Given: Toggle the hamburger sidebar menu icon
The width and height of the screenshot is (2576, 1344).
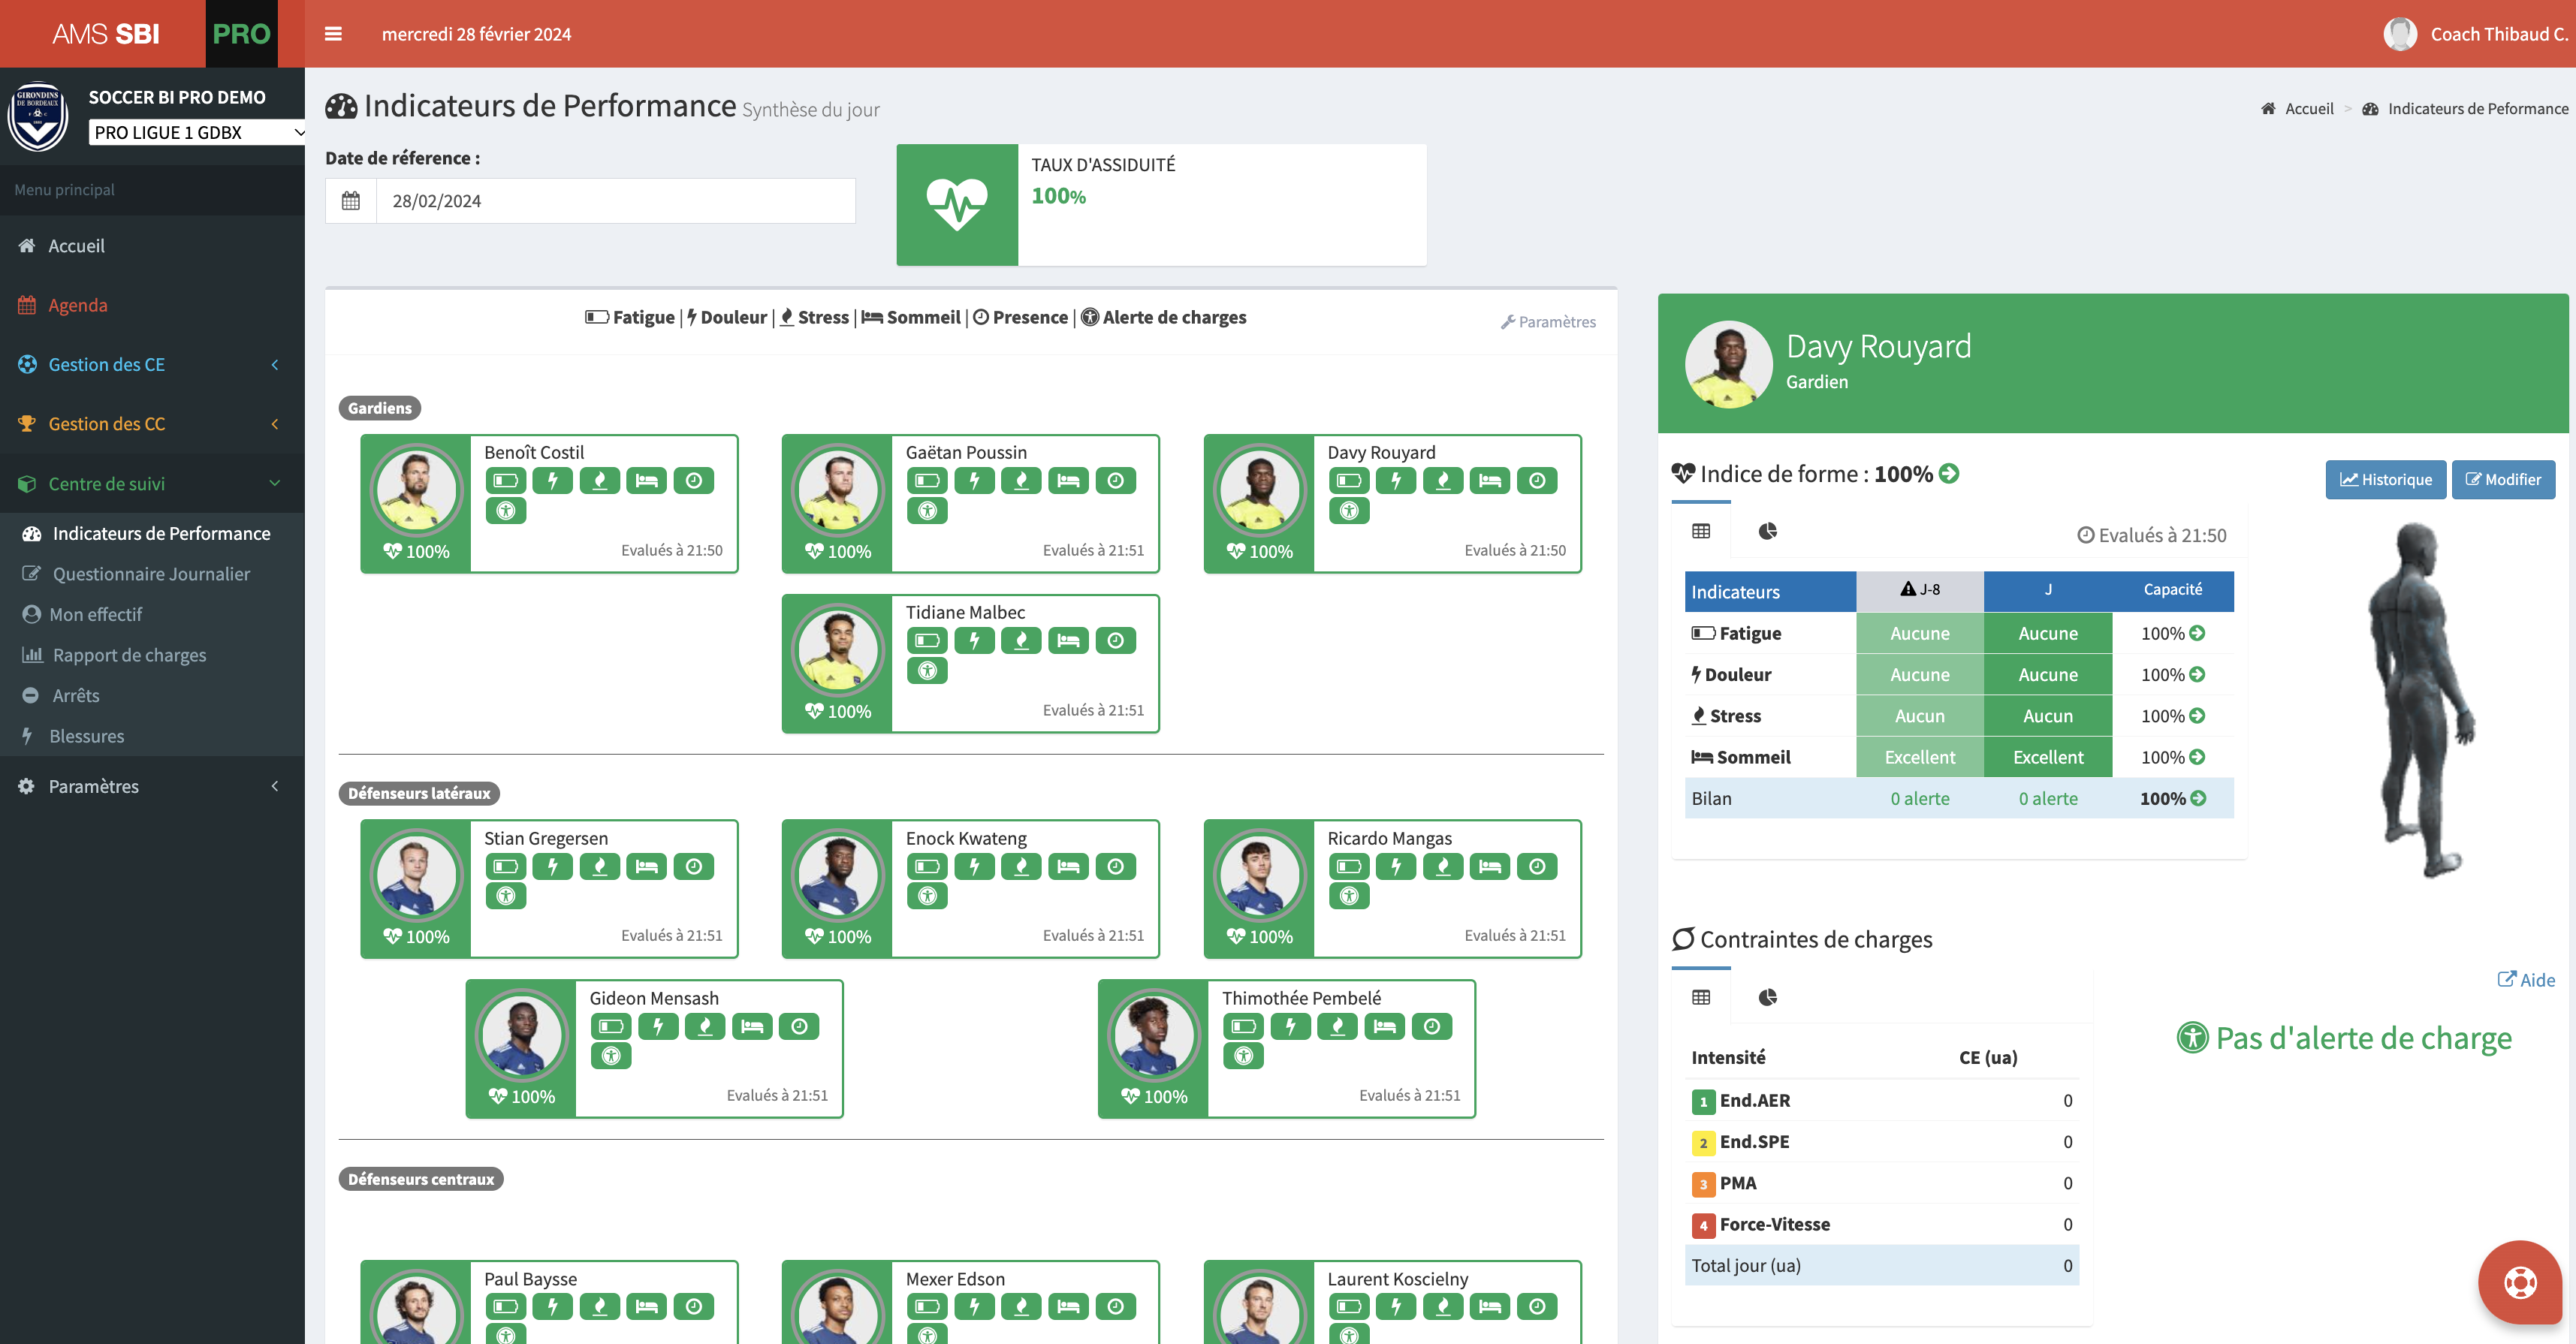Looking at the screenshot, I should coord(333,34).
